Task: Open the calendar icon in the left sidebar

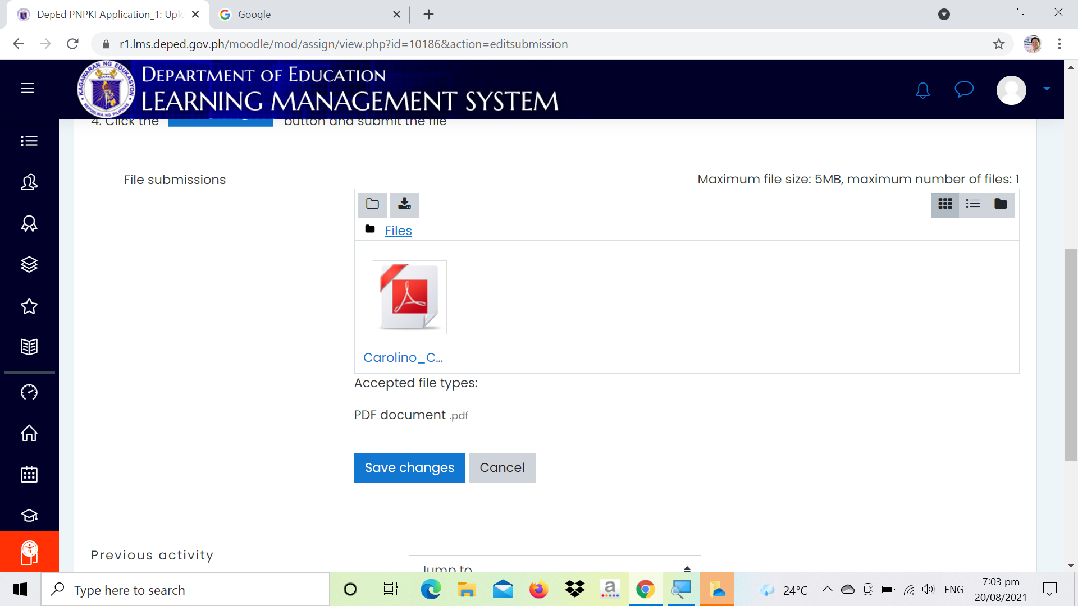Action: click(x=29, y=474)
